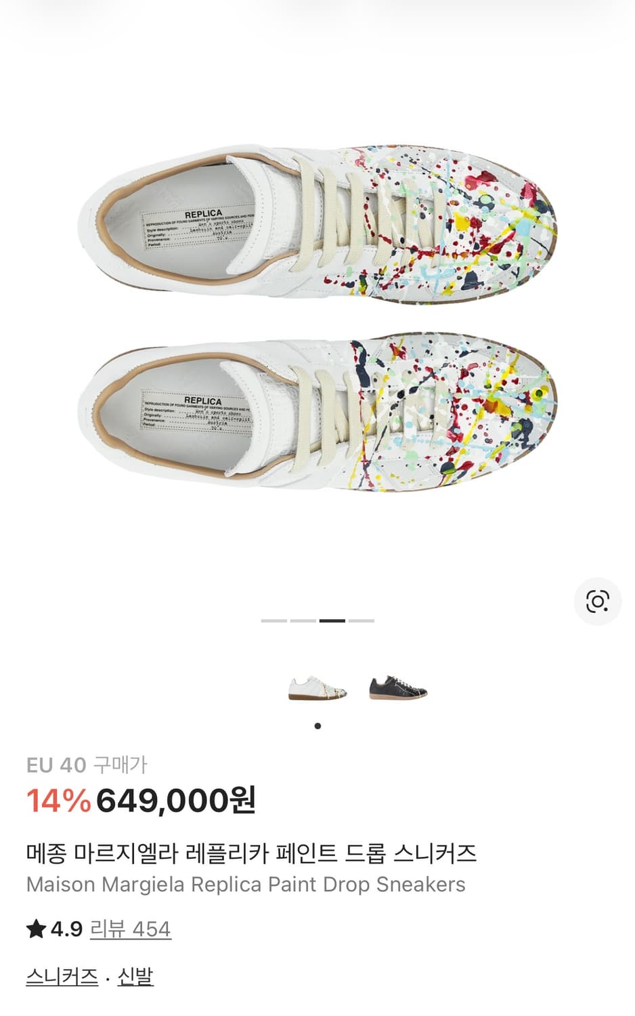Tap the top sneaker in the main image
635x1016 pixels.
(x=317, y=224)
